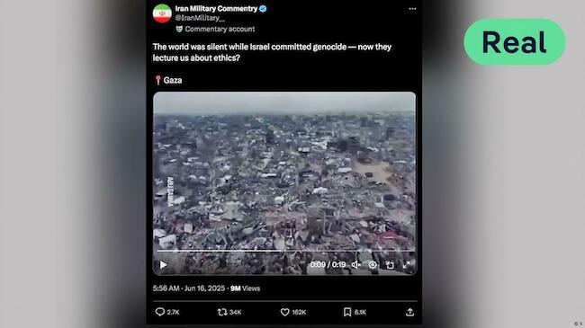The width and height of the screenshot is (585, 328).
Task: Open the three-dot more options menu
Action: (x=412, y=9)
